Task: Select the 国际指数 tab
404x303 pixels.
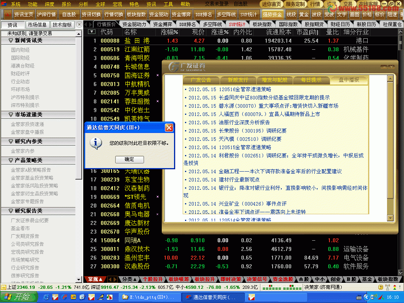Action: [x=288, y=24]
